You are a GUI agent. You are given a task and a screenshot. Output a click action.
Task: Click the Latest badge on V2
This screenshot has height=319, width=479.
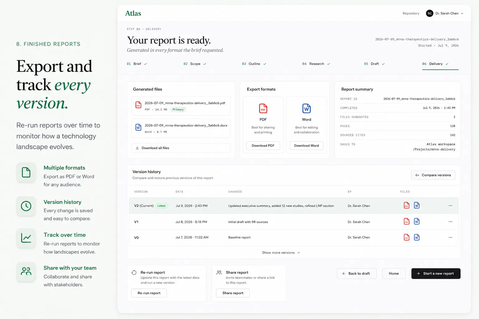point(162,206)
